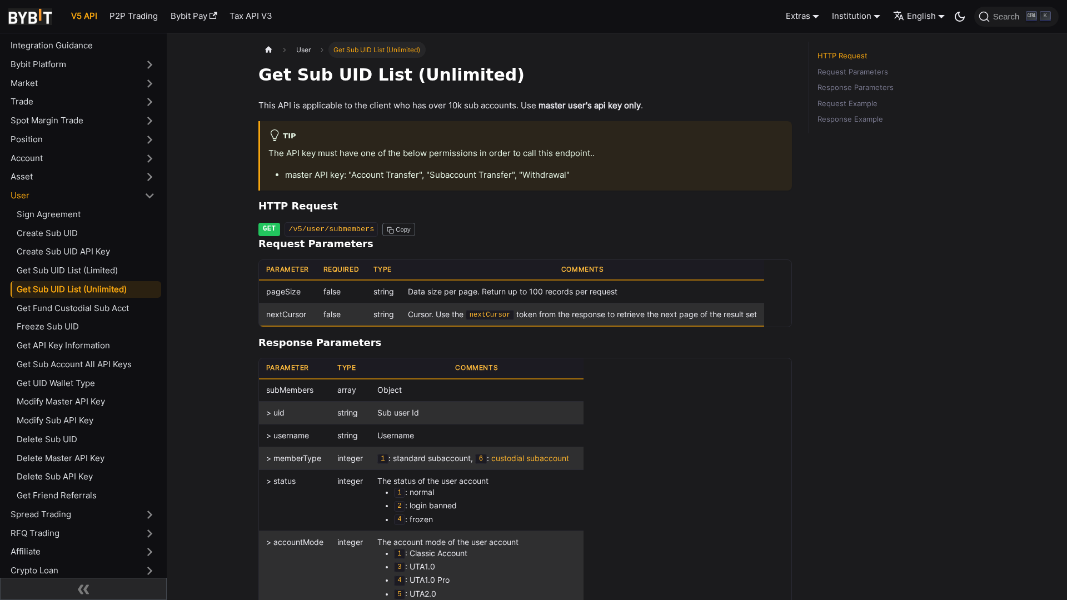The width and height of the screenshot is (1067, 600).
Task: Open the Institution dropdown
Action: pyautogui.click(x=856, y=16)
